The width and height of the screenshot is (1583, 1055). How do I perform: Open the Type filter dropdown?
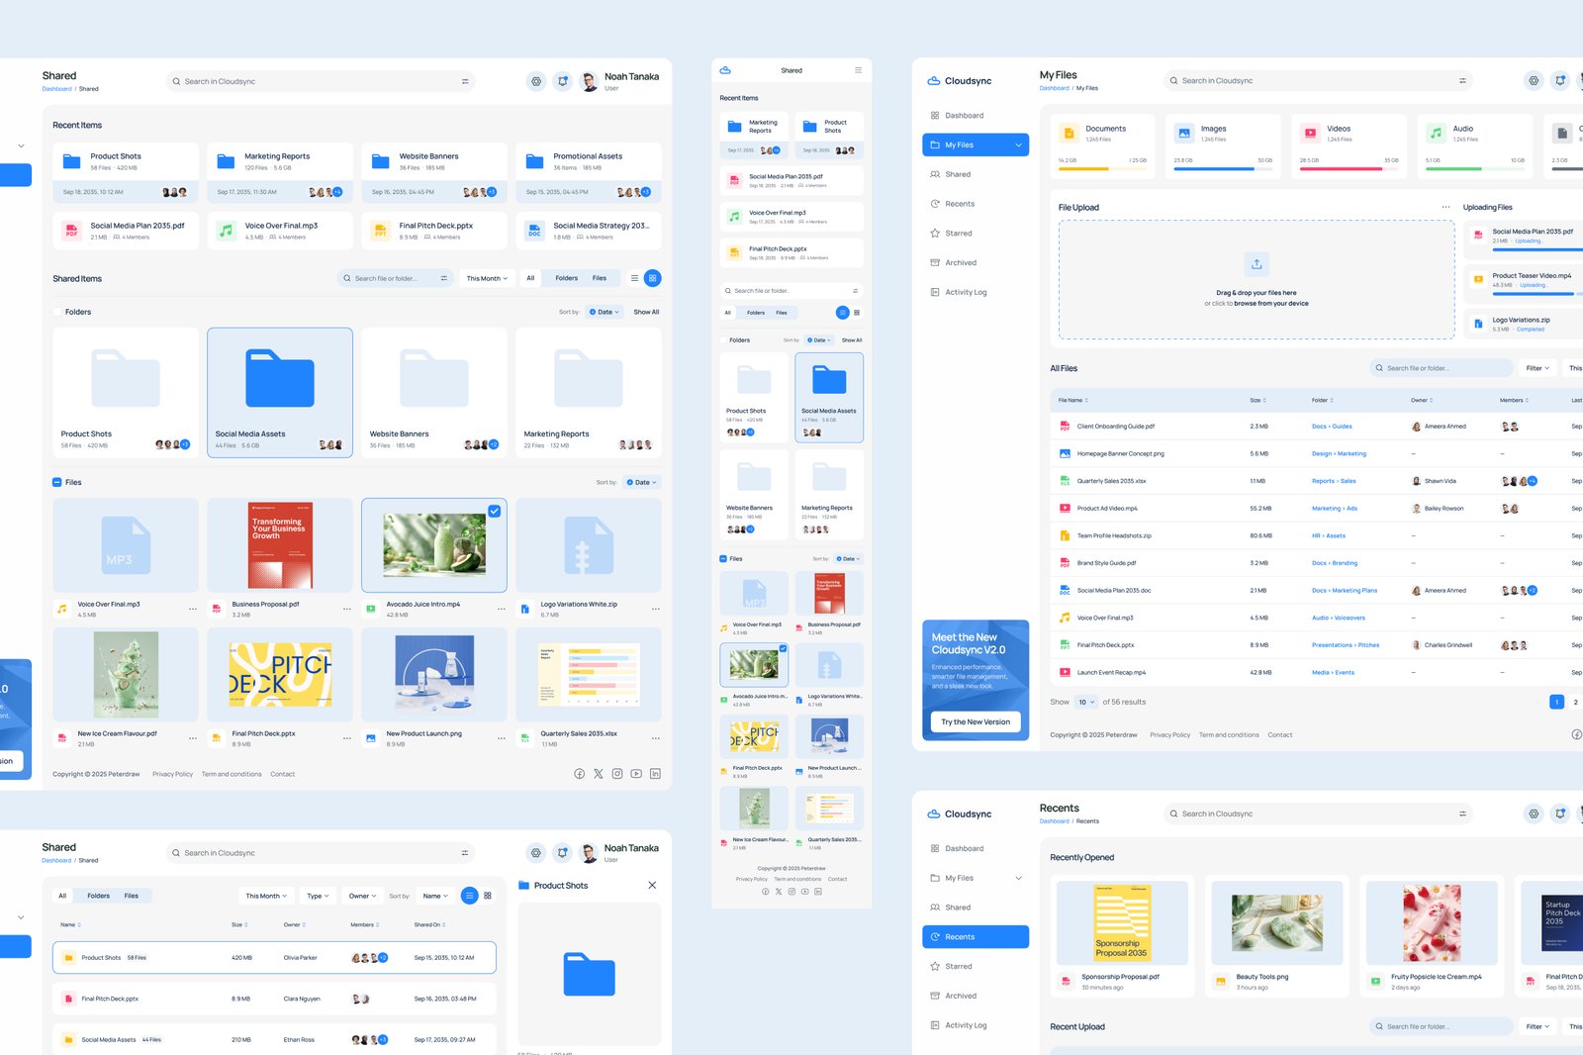pyautogui.click(x=318, y=896)
